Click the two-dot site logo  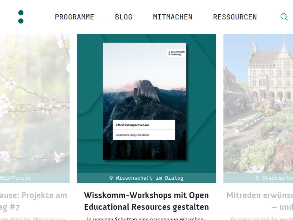coord(21,17)
